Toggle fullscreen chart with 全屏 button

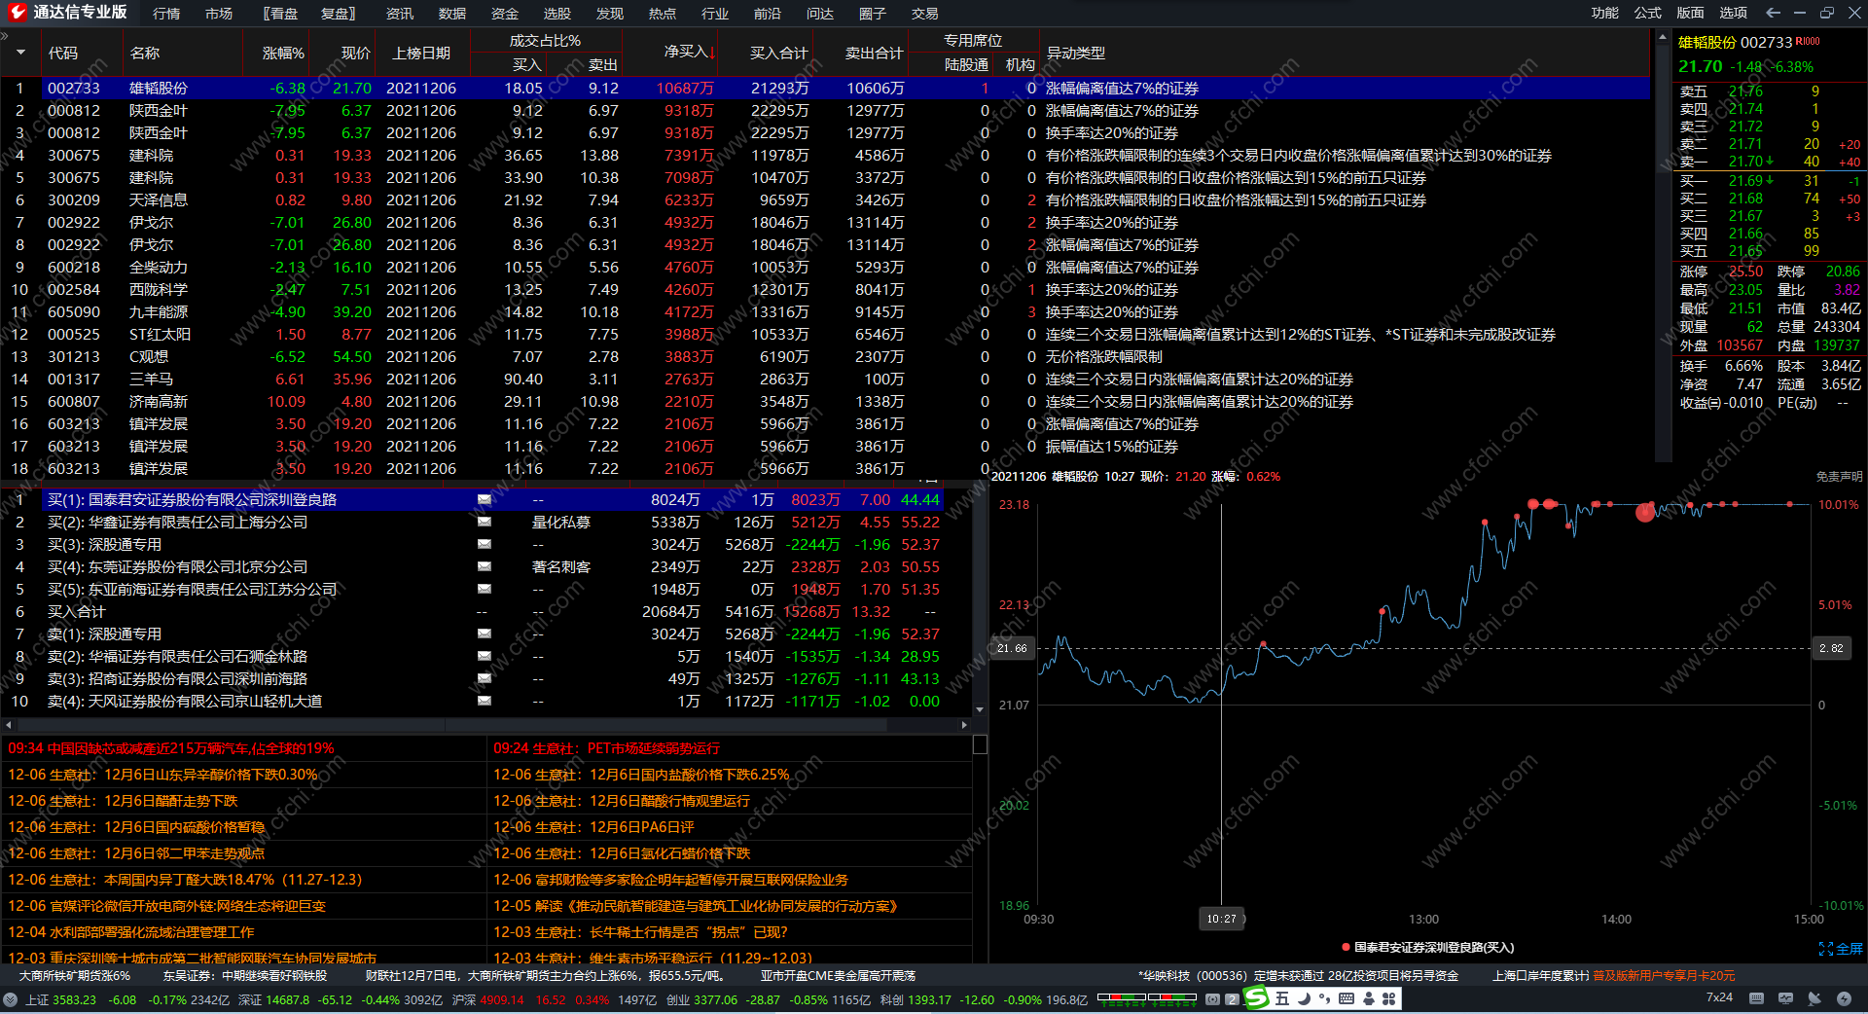[1841, 949]
